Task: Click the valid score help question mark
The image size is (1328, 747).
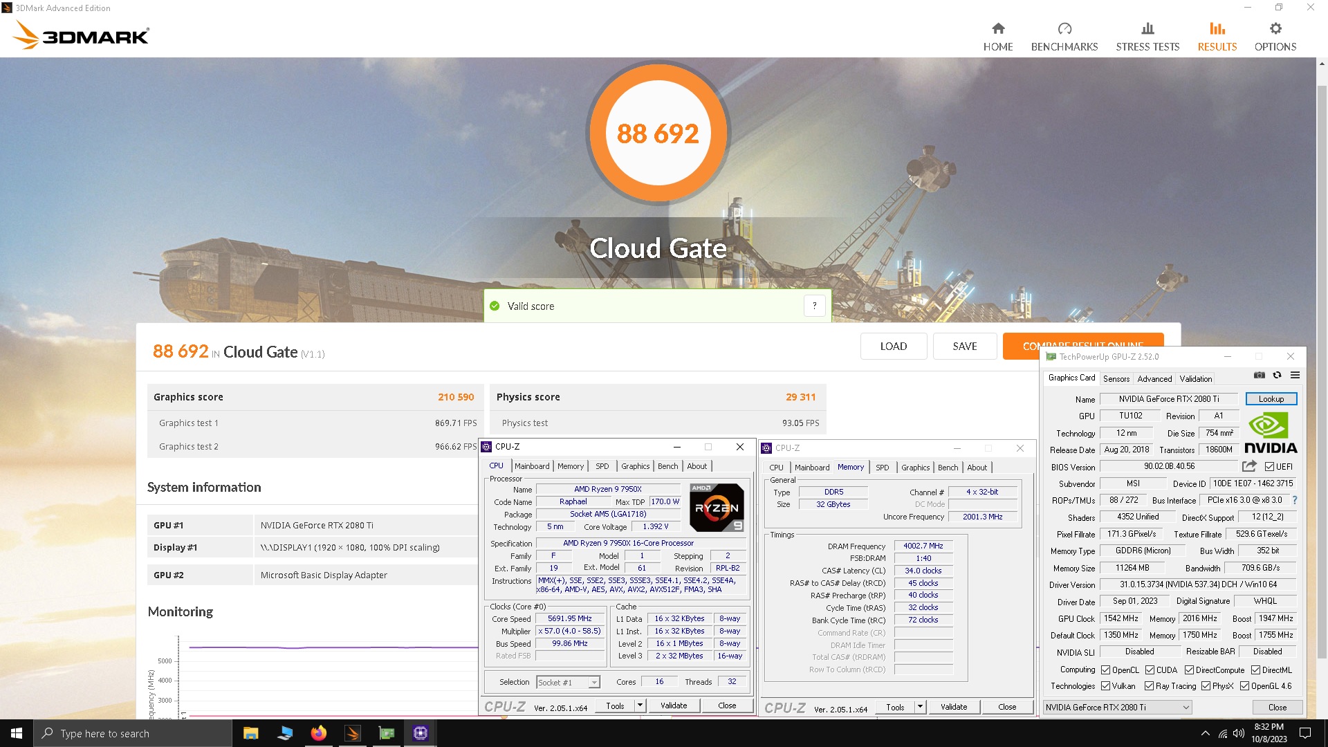Action: [815, 306]
